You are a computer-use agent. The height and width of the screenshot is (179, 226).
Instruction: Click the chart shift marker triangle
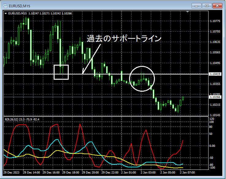click(x=188, y=12)
